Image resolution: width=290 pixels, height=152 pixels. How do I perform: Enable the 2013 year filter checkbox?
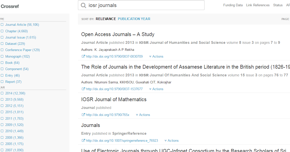coord(3,99)
